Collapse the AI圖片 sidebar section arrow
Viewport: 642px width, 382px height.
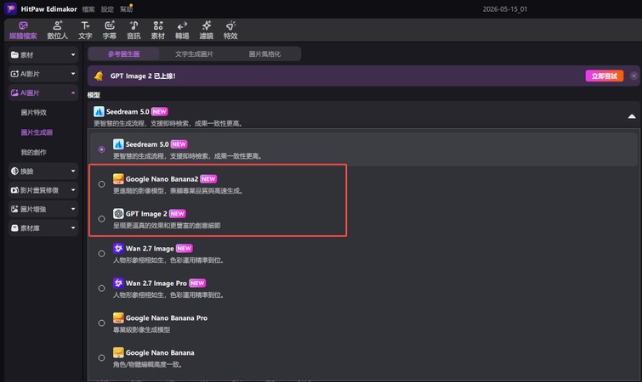pos(73,93)
